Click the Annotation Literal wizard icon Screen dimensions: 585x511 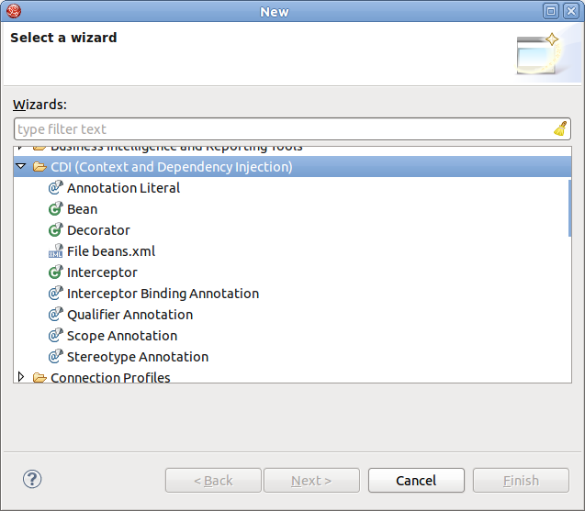55,188
